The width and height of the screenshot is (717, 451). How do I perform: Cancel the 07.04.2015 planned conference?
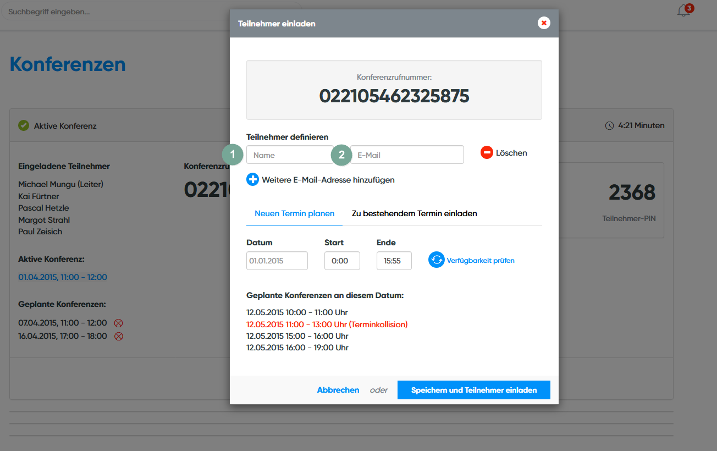coord(118,323)
